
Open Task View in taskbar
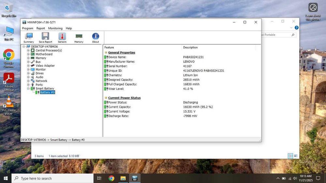coord(99,178)
